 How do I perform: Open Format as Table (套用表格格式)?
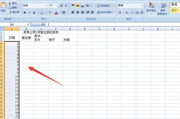coord(163,9)
